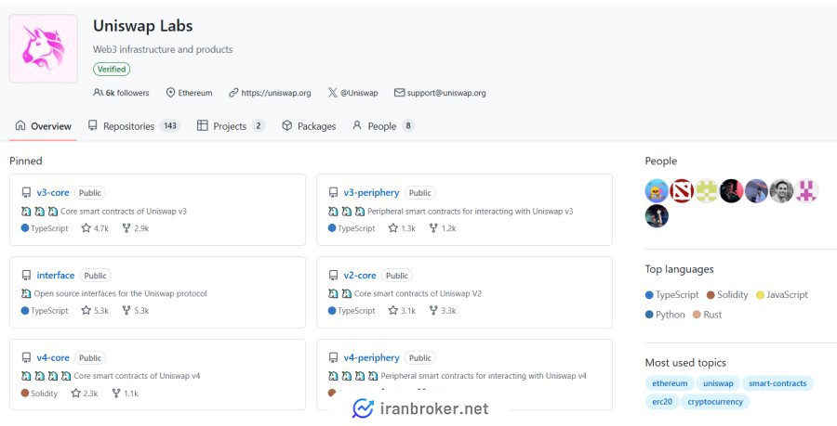Click the followers people icon
Screen dimensions: 837x426
click(x=98, y=93)
